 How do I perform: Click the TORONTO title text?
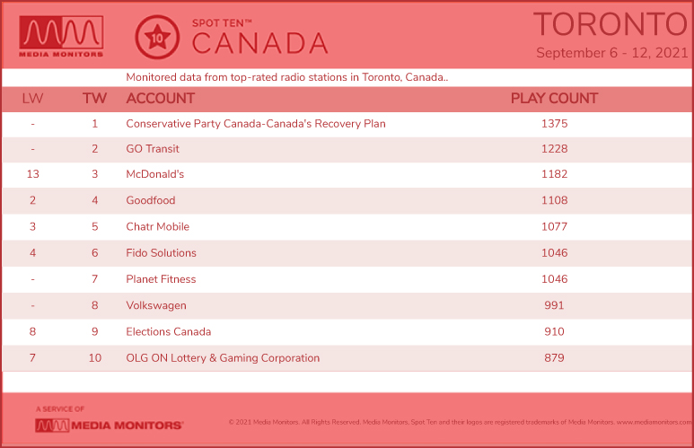point(611,24)
